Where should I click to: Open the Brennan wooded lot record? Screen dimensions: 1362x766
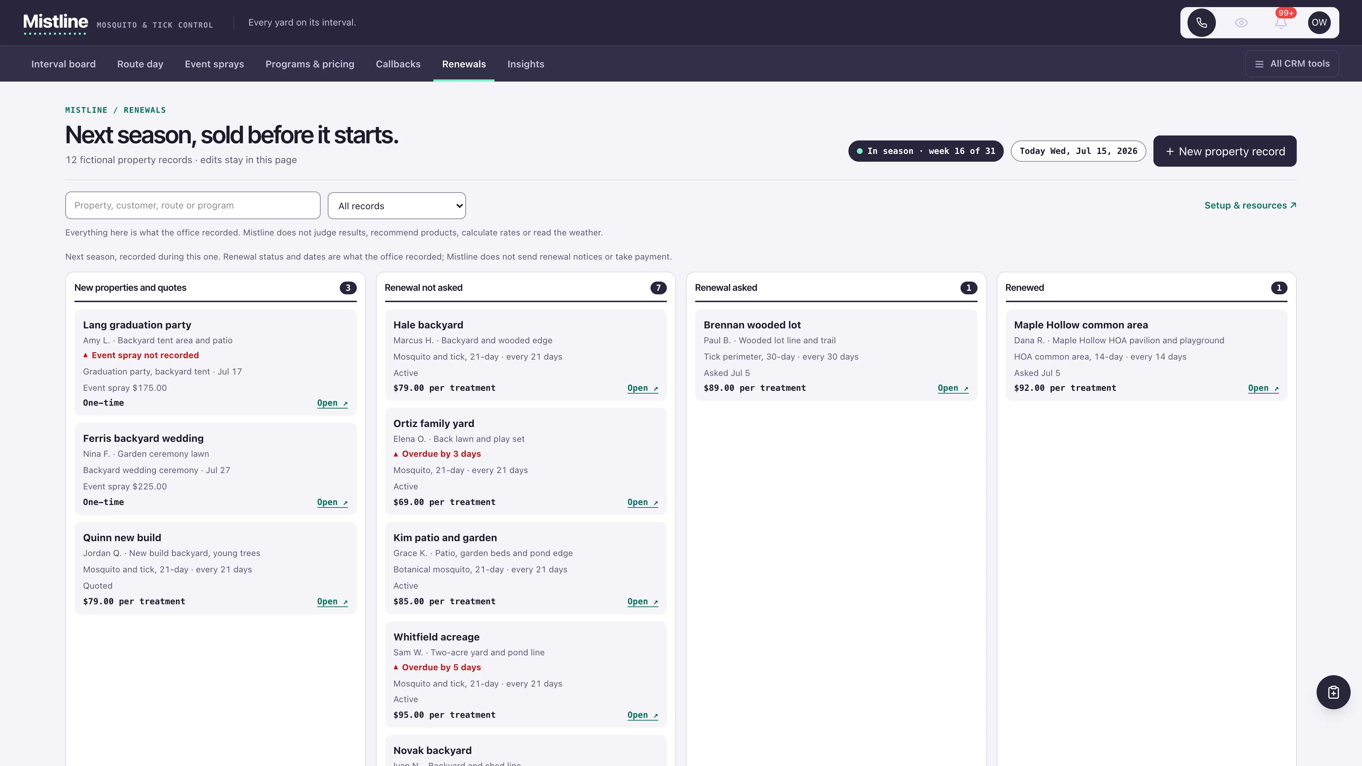(x=953, y=388)
